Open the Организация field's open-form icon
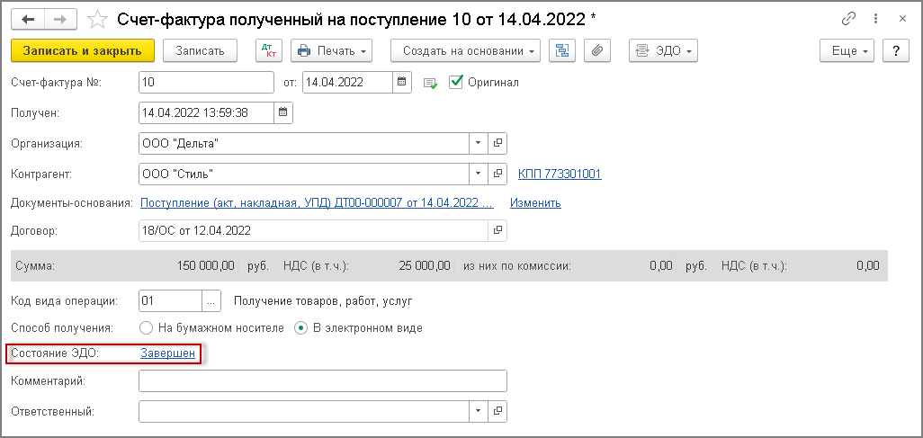The image size is (923, 438). pos(497,143)
